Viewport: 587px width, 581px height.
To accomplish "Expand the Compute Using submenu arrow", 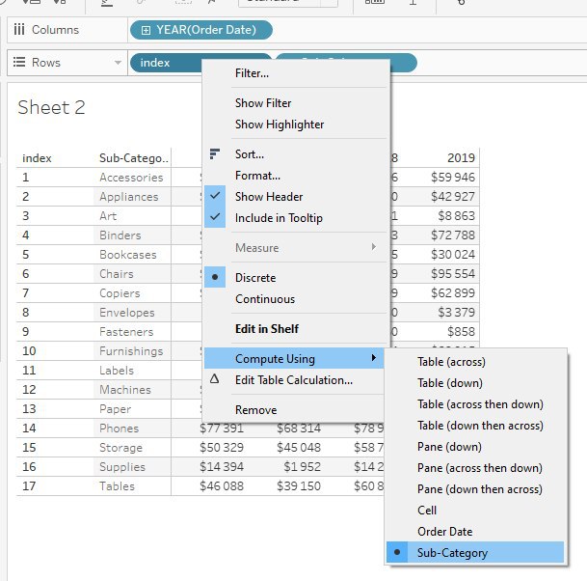I will point(374,358).
